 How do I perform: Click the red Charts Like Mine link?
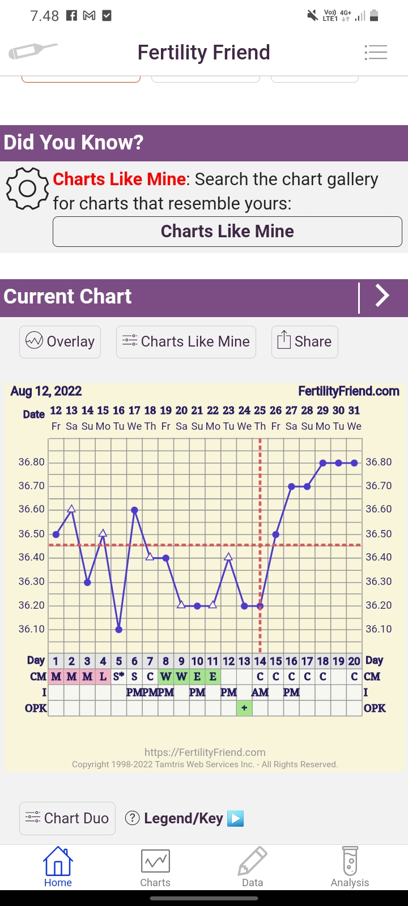[x=120, y=179]
